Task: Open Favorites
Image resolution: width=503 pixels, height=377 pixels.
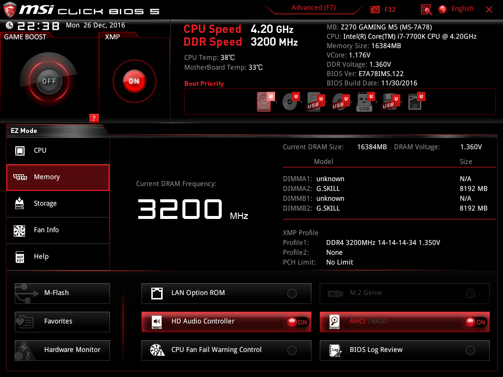Action: pyautogui.click(x=62, y=322)
